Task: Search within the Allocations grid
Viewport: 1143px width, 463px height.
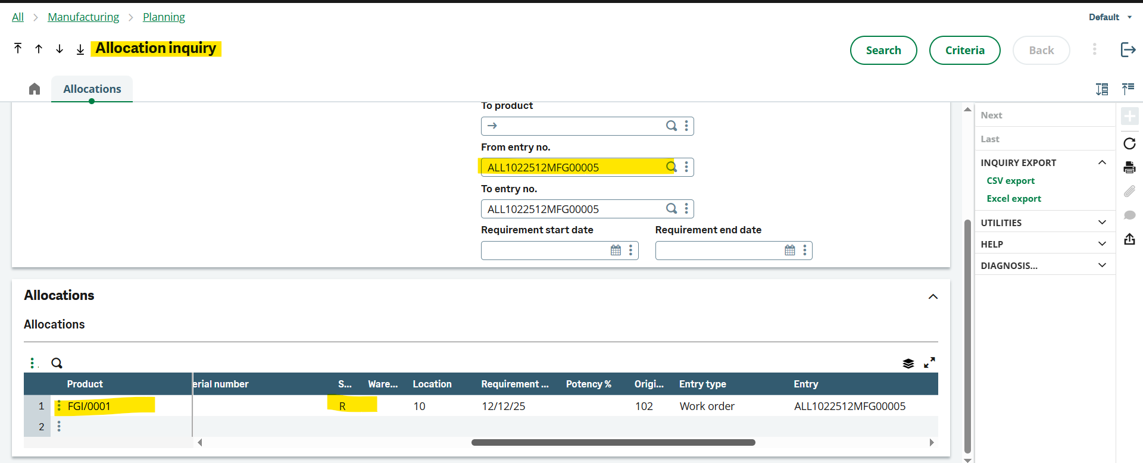Action: pyautogui.click(x=57, y=363)
